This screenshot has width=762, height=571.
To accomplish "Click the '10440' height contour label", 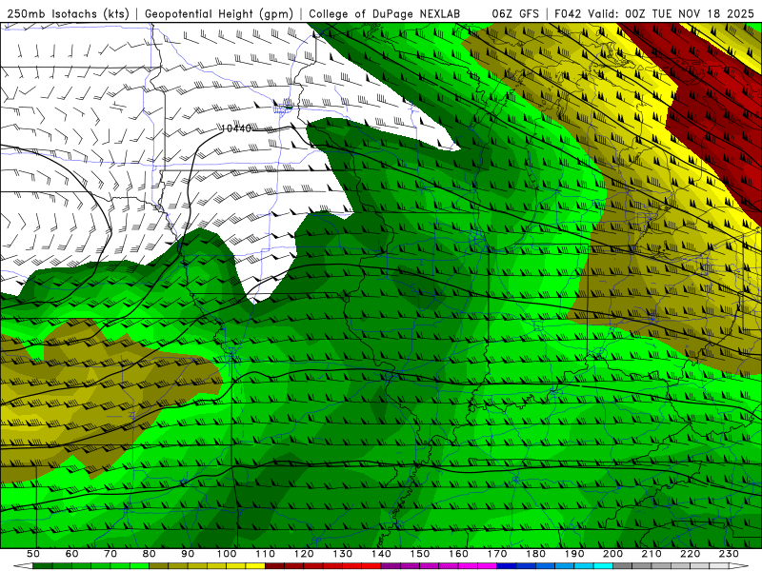I will coord(236,128).
